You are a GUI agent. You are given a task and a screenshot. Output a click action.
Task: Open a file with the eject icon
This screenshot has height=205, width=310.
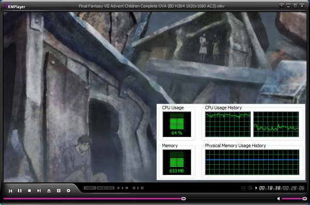(49, 191)
